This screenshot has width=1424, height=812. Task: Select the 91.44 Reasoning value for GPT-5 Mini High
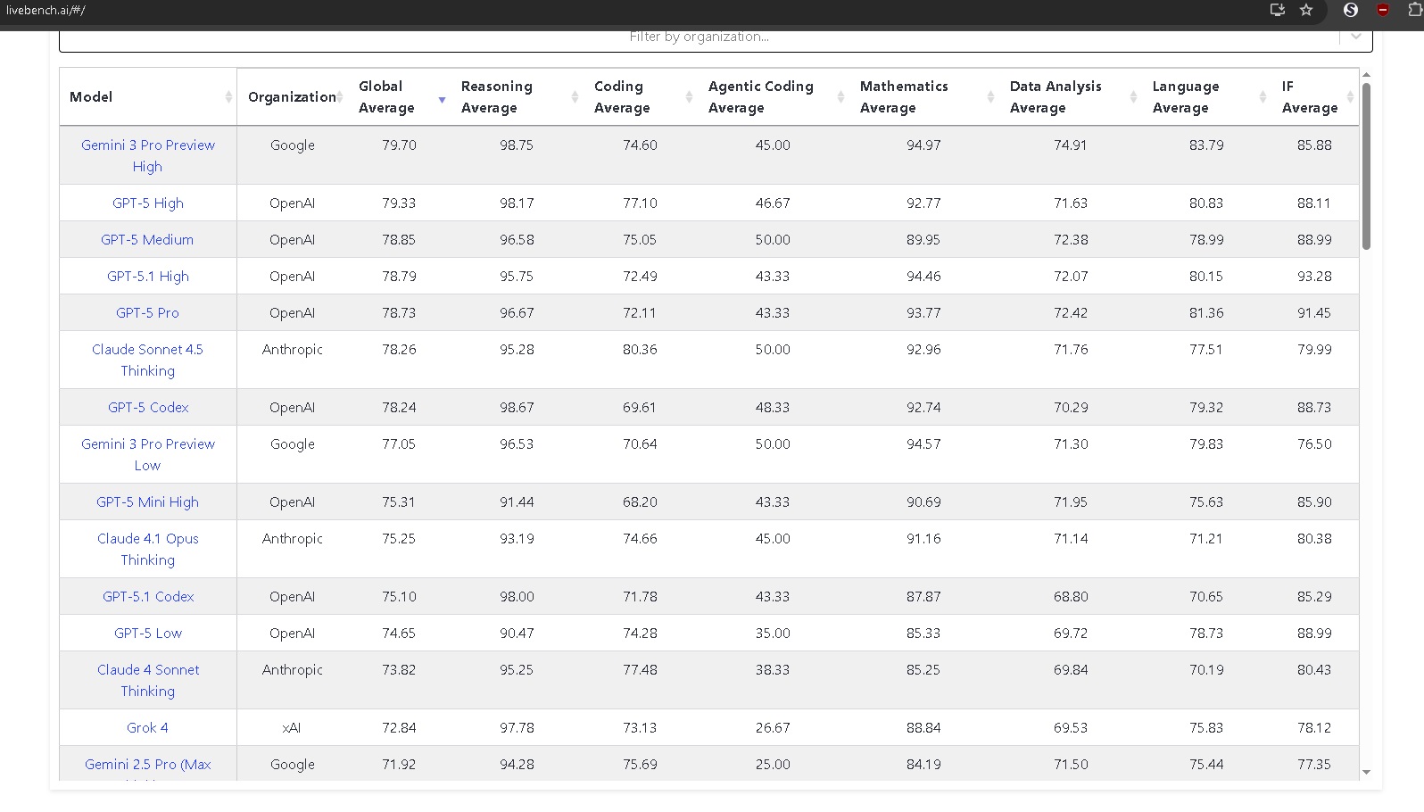click(517, 502)
